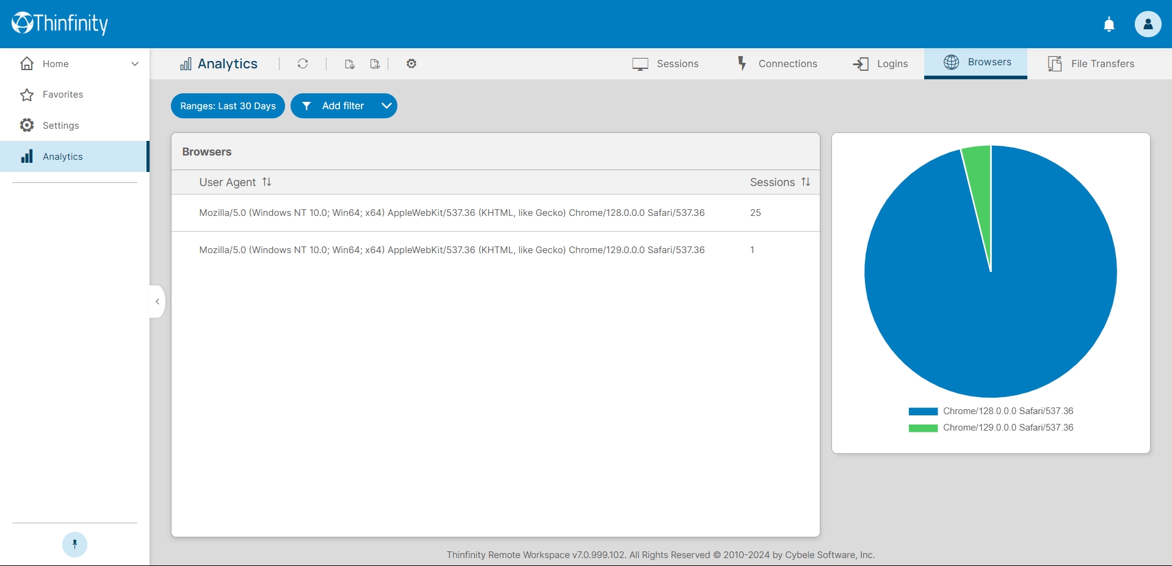Open the notifications bell
The height and width of the screenshot is (566, 1172).
pyautogui.click(x=1109, y=24)
